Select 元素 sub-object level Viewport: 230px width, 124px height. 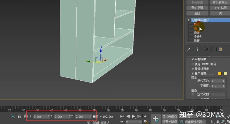197,40
